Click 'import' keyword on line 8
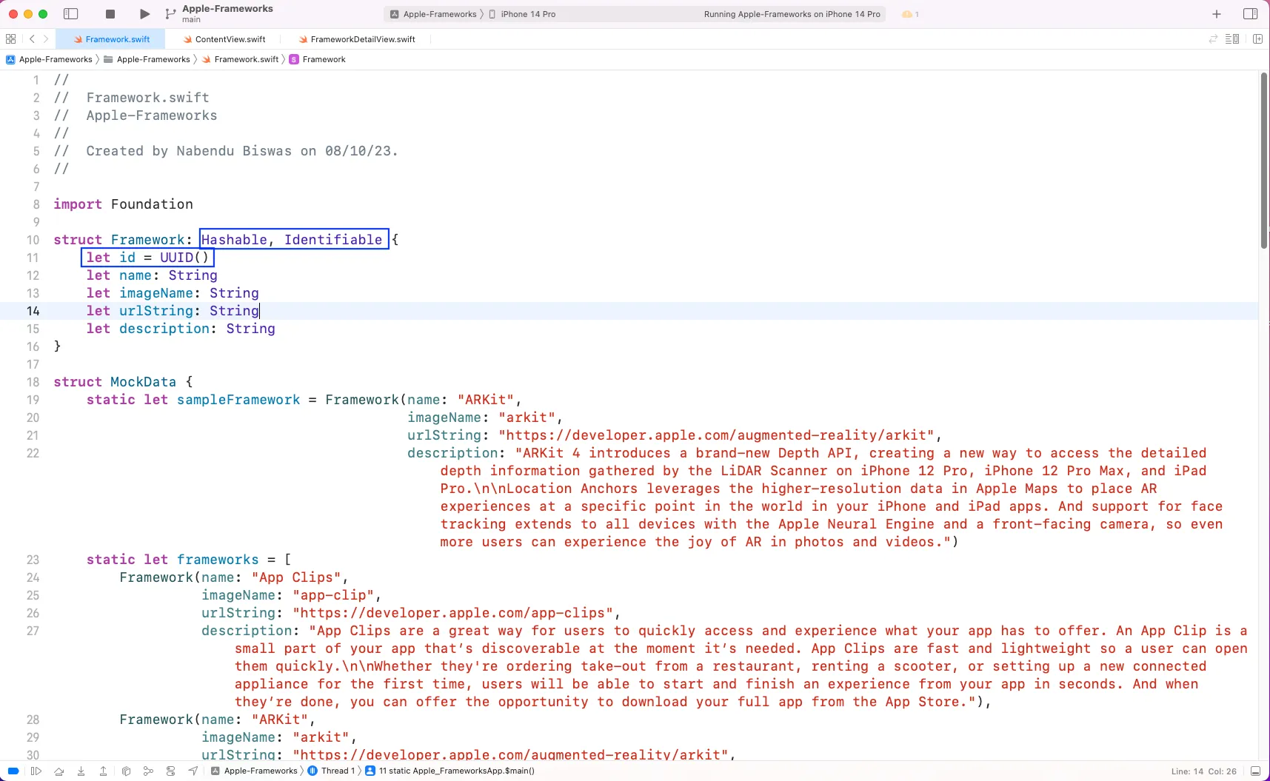 (x=78, y=204)
